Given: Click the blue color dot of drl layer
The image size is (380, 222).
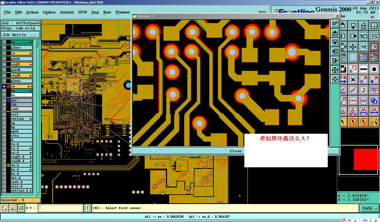Looking at the screenshot, I should click(x=9, y=100).
